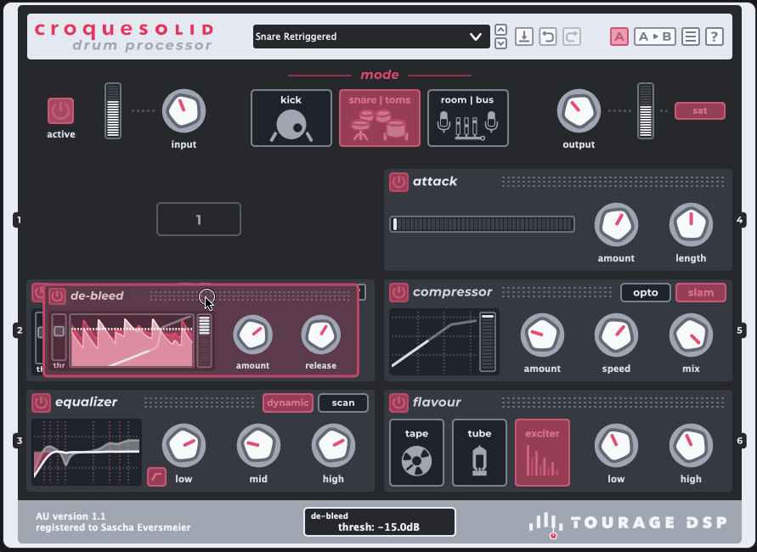The image size is (757, 552).
Task: Select the room | bus mode
Action: 467,118
